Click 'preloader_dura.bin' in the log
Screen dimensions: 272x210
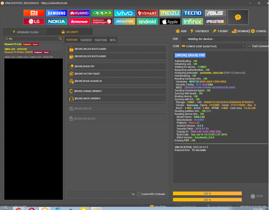(x=211, y=73)
